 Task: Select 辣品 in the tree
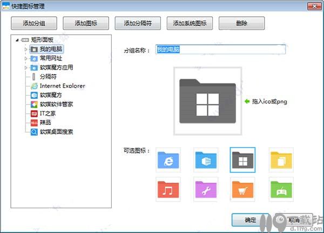(x=45, y=122)
